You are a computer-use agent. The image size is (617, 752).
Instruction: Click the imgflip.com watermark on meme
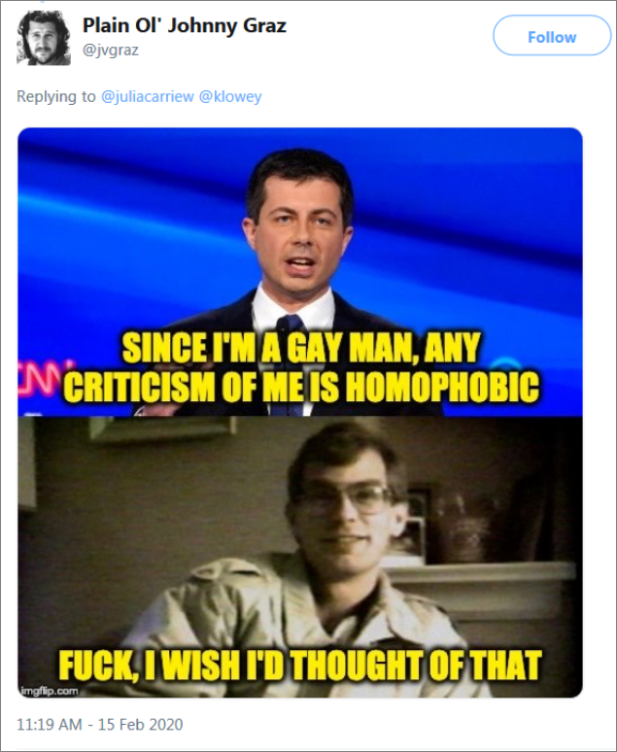point(51,691)
